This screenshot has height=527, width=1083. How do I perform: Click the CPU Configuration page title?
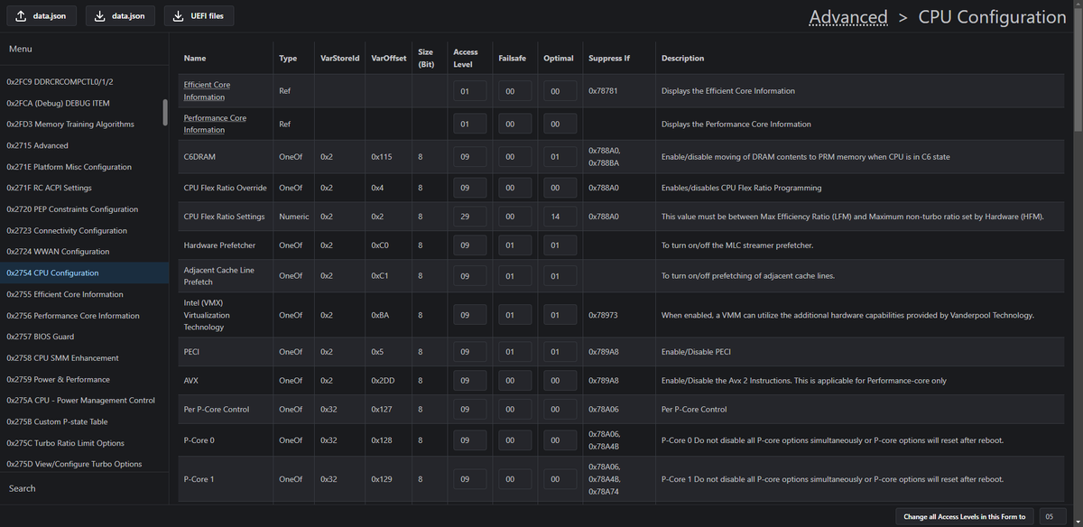(992, 16)
